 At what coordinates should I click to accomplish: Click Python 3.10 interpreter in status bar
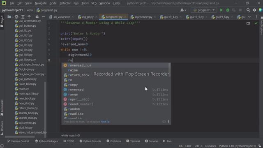(x=237, y=146)
